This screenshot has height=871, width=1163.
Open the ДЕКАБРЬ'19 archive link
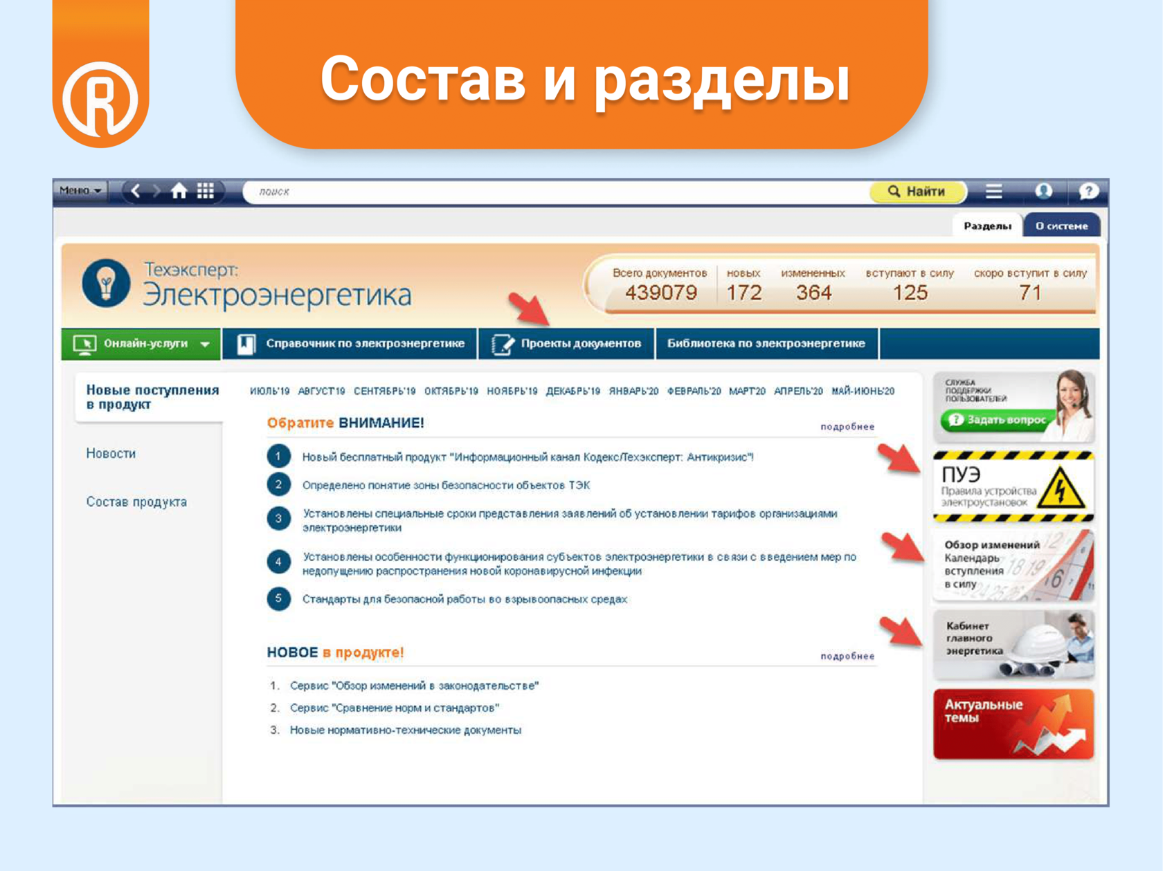(573, 392)
